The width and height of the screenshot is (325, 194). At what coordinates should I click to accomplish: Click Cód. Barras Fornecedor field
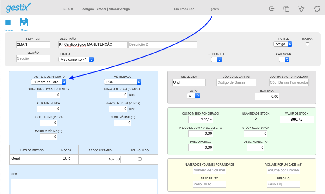(x=289, y=82)
